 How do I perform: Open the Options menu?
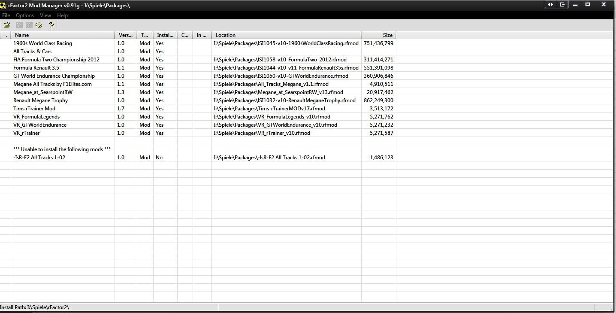tap(25, 15)
